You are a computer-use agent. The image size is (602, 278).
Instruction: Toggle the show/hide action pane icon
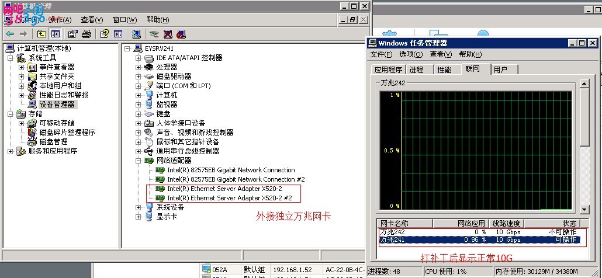118,34
